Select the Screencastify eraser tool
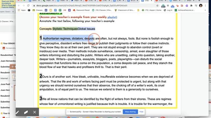This screenshot has height=118, width=211. [x=26, y=112]
